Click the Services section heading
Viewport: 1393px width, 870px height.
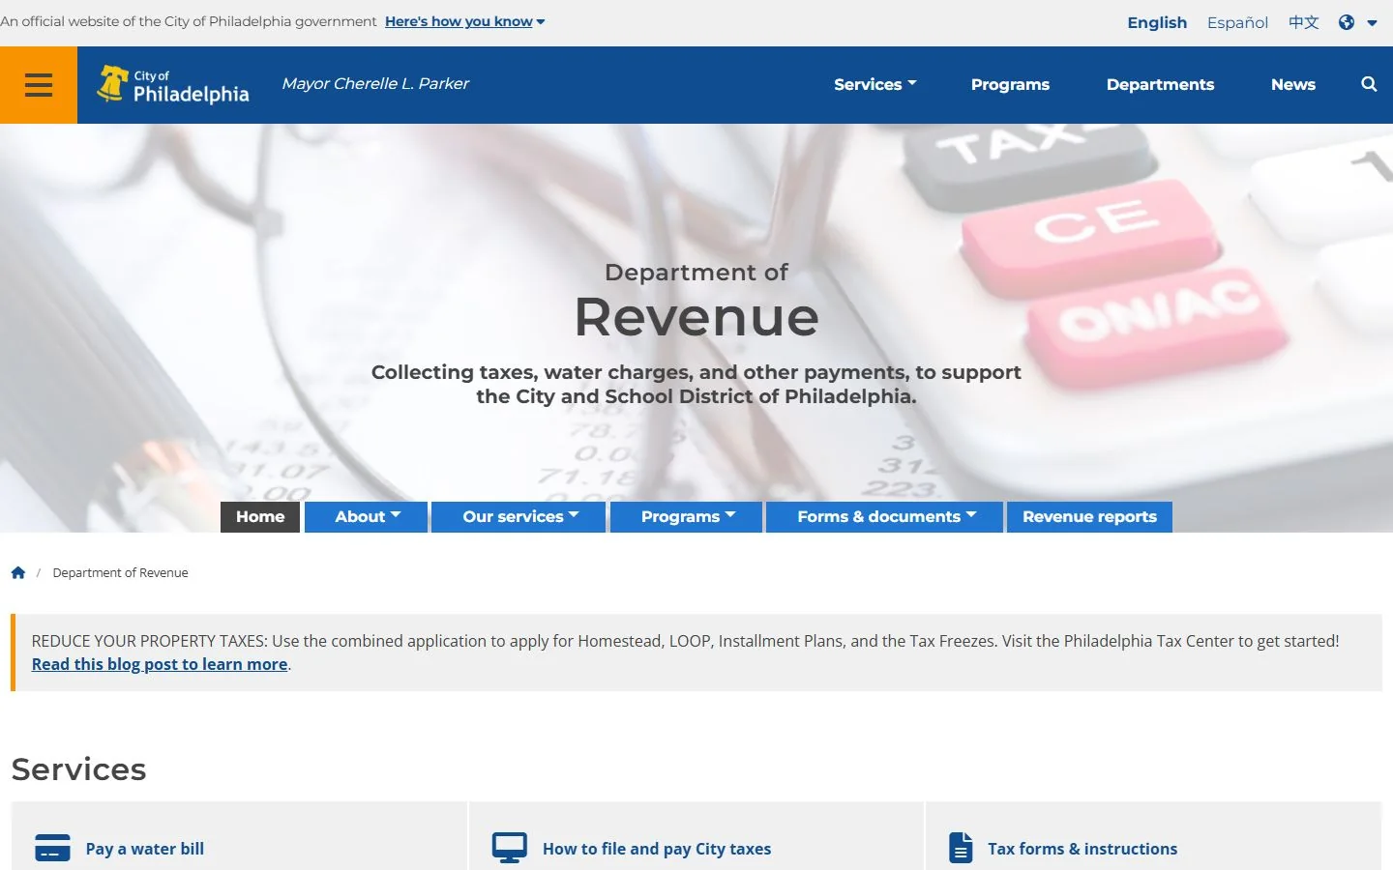[79, 769]
